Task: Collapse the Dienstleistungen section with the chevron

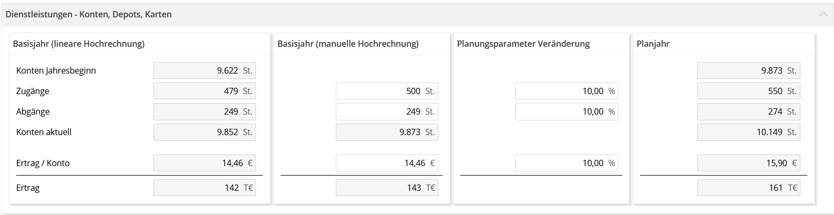Action: click(822, 15)
